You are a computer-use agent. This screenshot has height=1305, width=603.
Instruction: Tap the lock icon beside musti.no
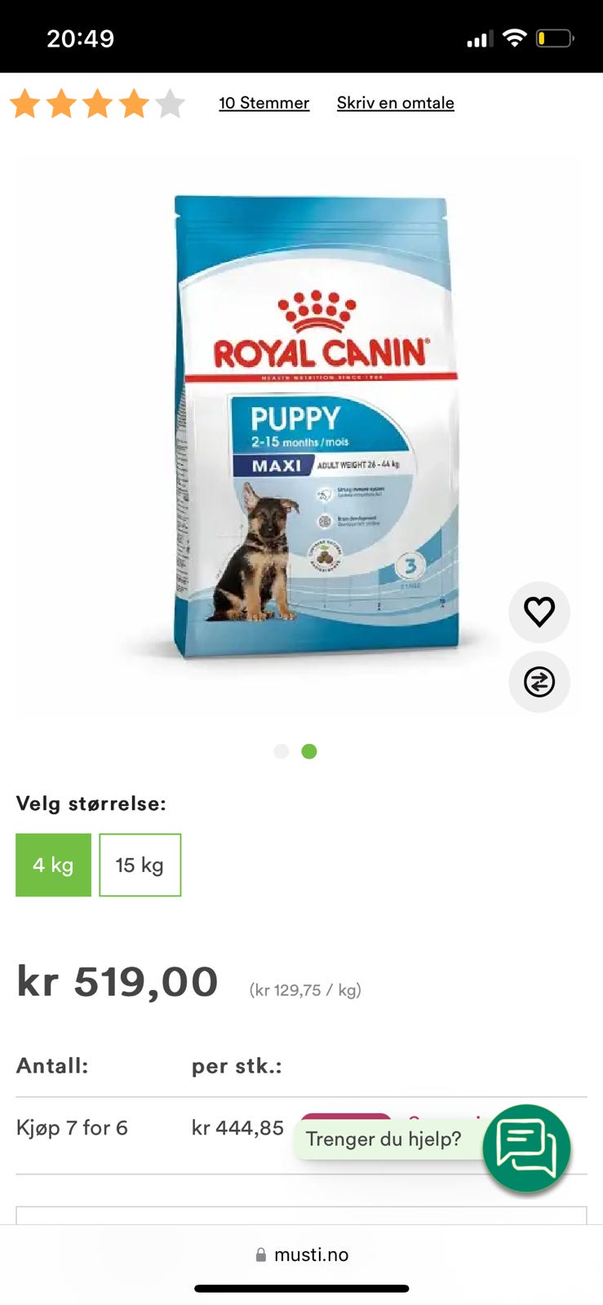(x=261, y=1254)
